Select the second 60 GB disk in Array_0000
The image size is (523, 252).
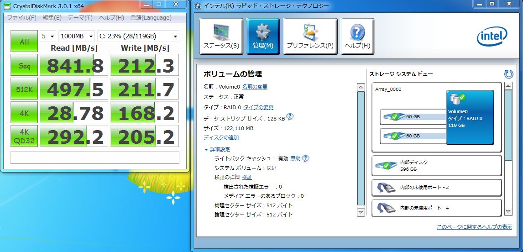click(x=413, y=136)
